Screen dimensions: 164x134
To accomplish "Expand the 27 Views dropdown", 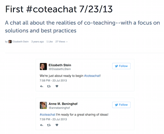I will (61, 42).
